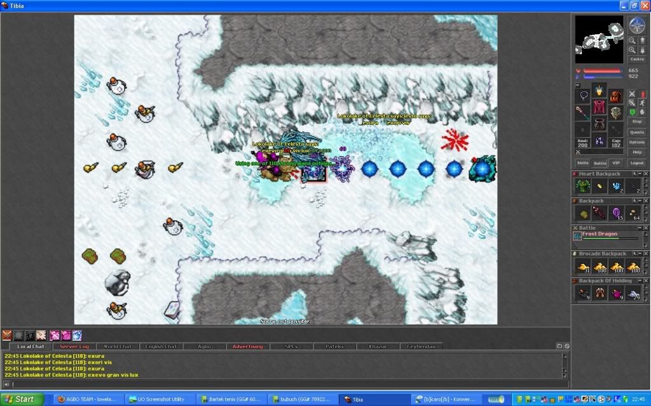Click Frost Dragon green health bar
651x406 pixels.
(611, 239)
